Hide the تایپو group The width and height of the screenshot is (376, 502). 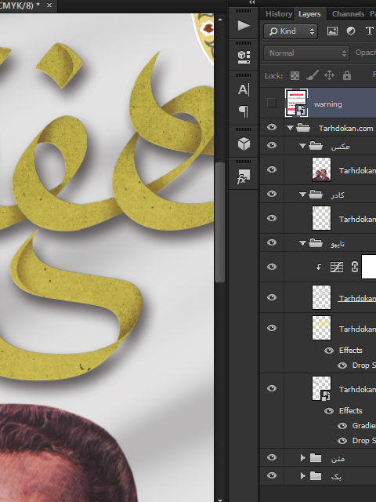point(272,242)
